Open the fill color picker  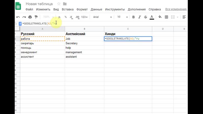[x=160, y=17]
